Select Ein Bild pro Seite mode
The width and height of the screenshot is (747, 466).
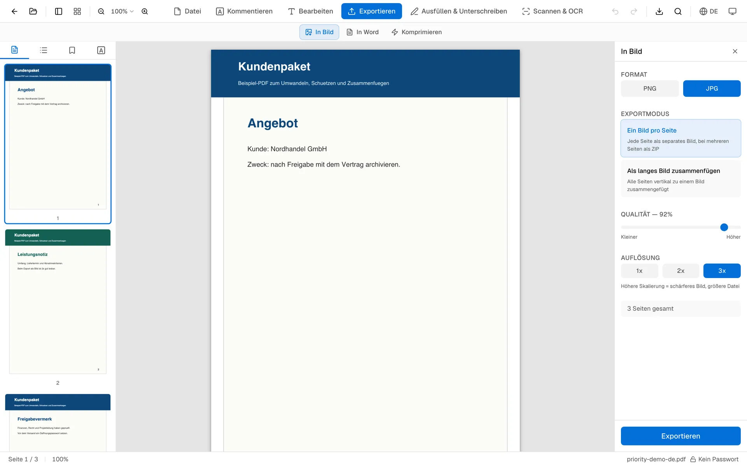(x=681, y=138)
